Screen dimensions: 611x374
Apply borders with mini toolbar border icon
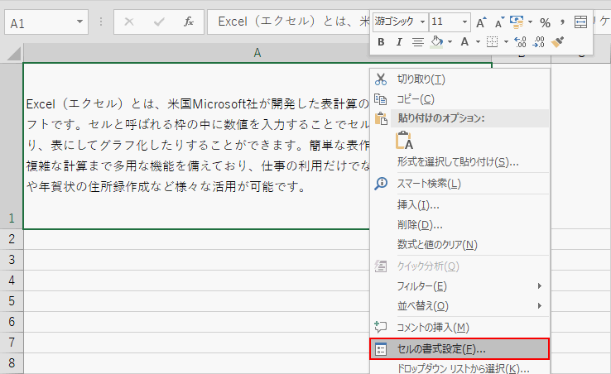coord(492,41)
